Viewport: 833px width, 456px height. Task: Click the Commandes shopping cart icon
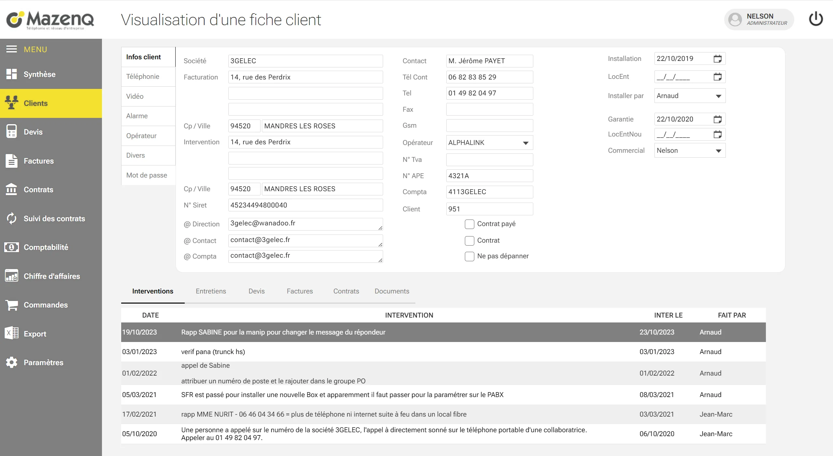click(11, 305)
